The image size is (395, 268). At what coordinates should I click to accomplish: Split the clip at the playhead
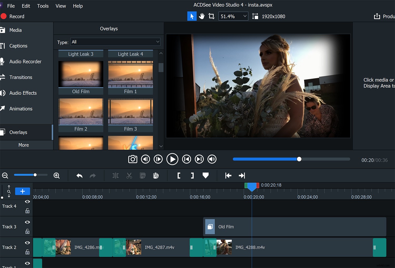tap(115, 175)
